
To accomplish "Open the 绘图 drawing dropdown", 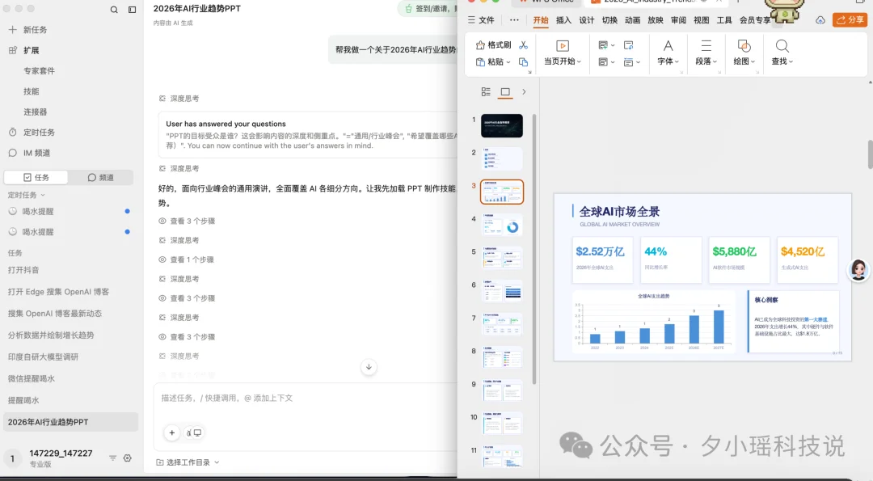I will tap(744, 53).
